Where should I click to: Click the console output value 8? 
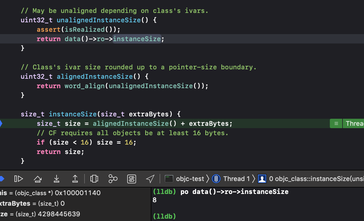[x=155, y=200]
